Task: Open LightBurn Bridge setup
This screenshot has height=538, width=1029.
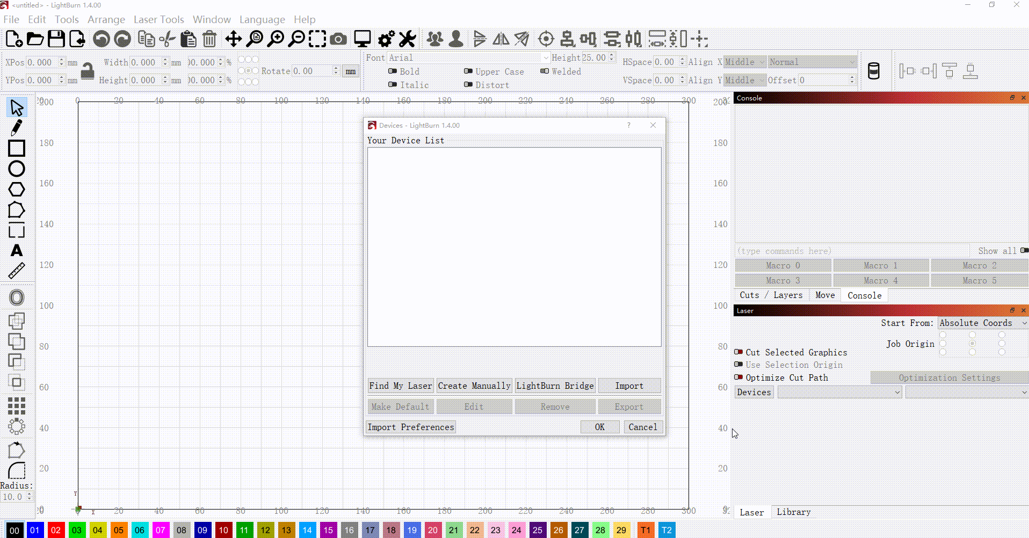Action: [555, 386]
